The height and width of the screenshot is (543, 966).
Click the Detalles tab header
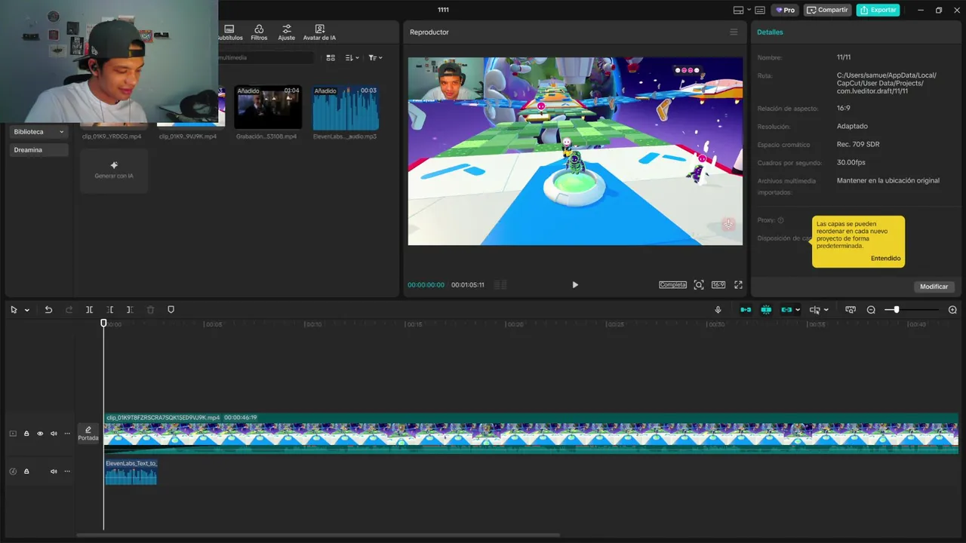tap(770, 32)
